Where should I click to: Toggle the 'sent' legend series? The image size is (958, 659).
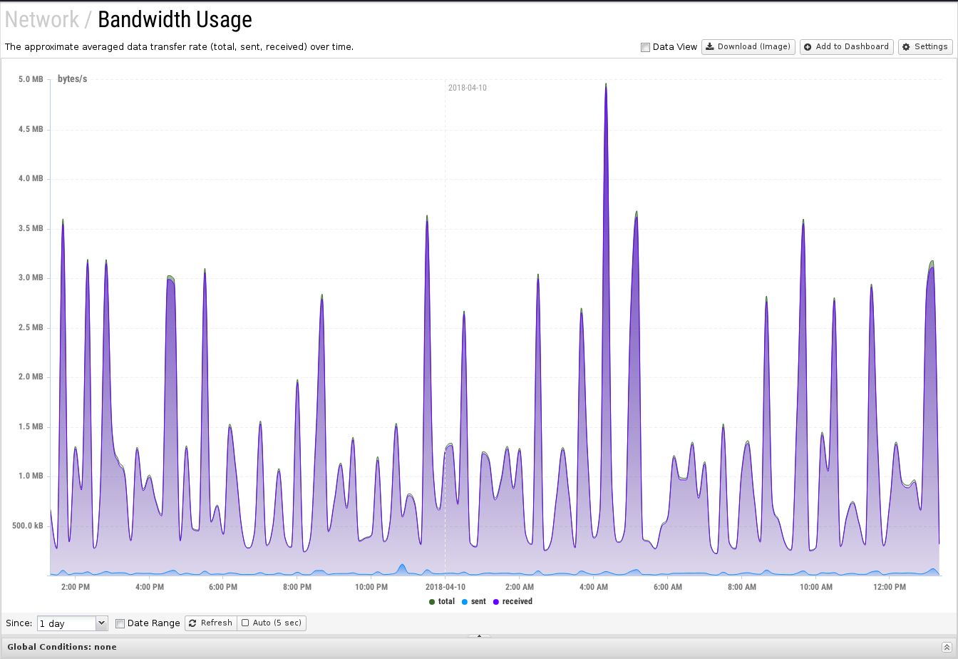point(474,602)
